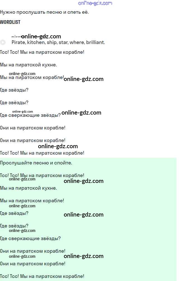Click 'Мы на пиратском корабле!' in the green block

[x=32, y=201]
